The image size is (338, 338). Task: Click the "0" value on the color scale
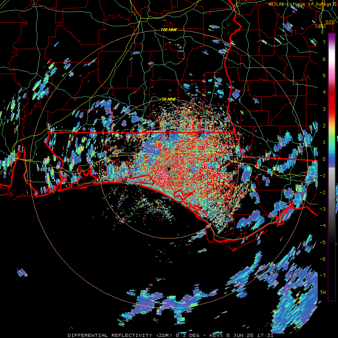point(324,159)
